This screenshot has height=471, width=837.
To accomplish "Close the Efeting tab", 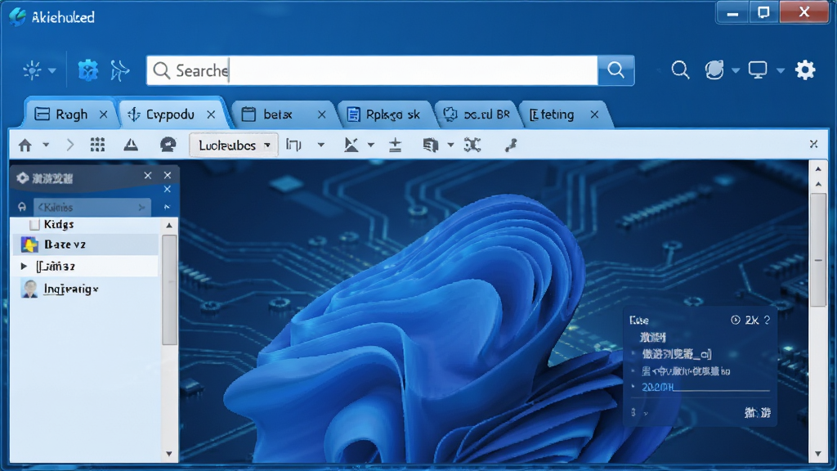I will point(595,114).
